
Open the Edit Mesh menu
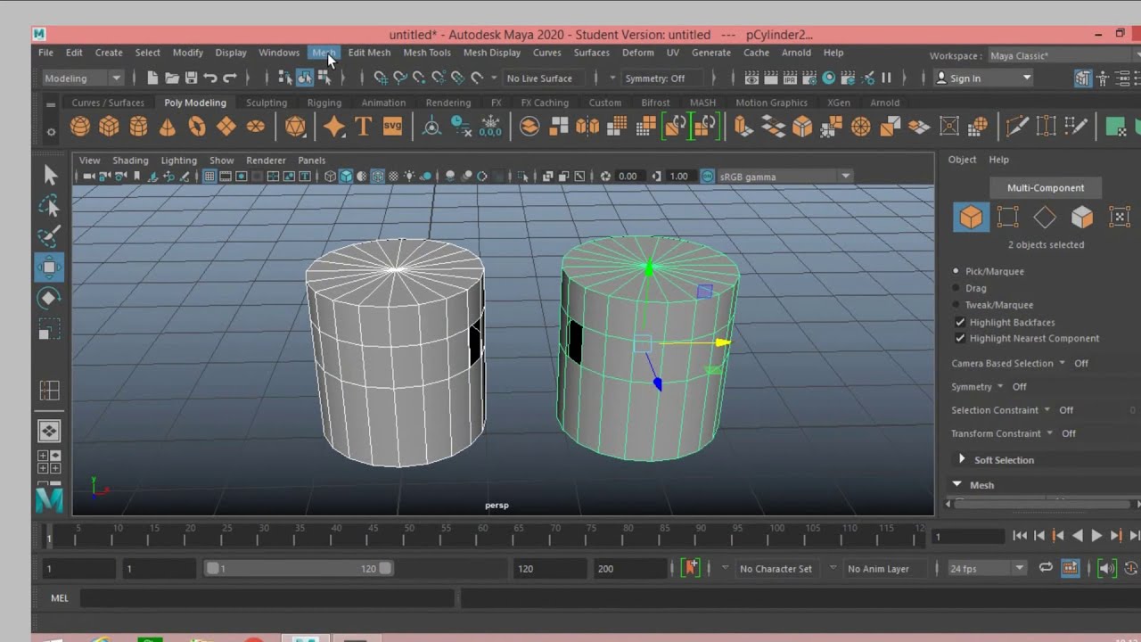point(369,53)
